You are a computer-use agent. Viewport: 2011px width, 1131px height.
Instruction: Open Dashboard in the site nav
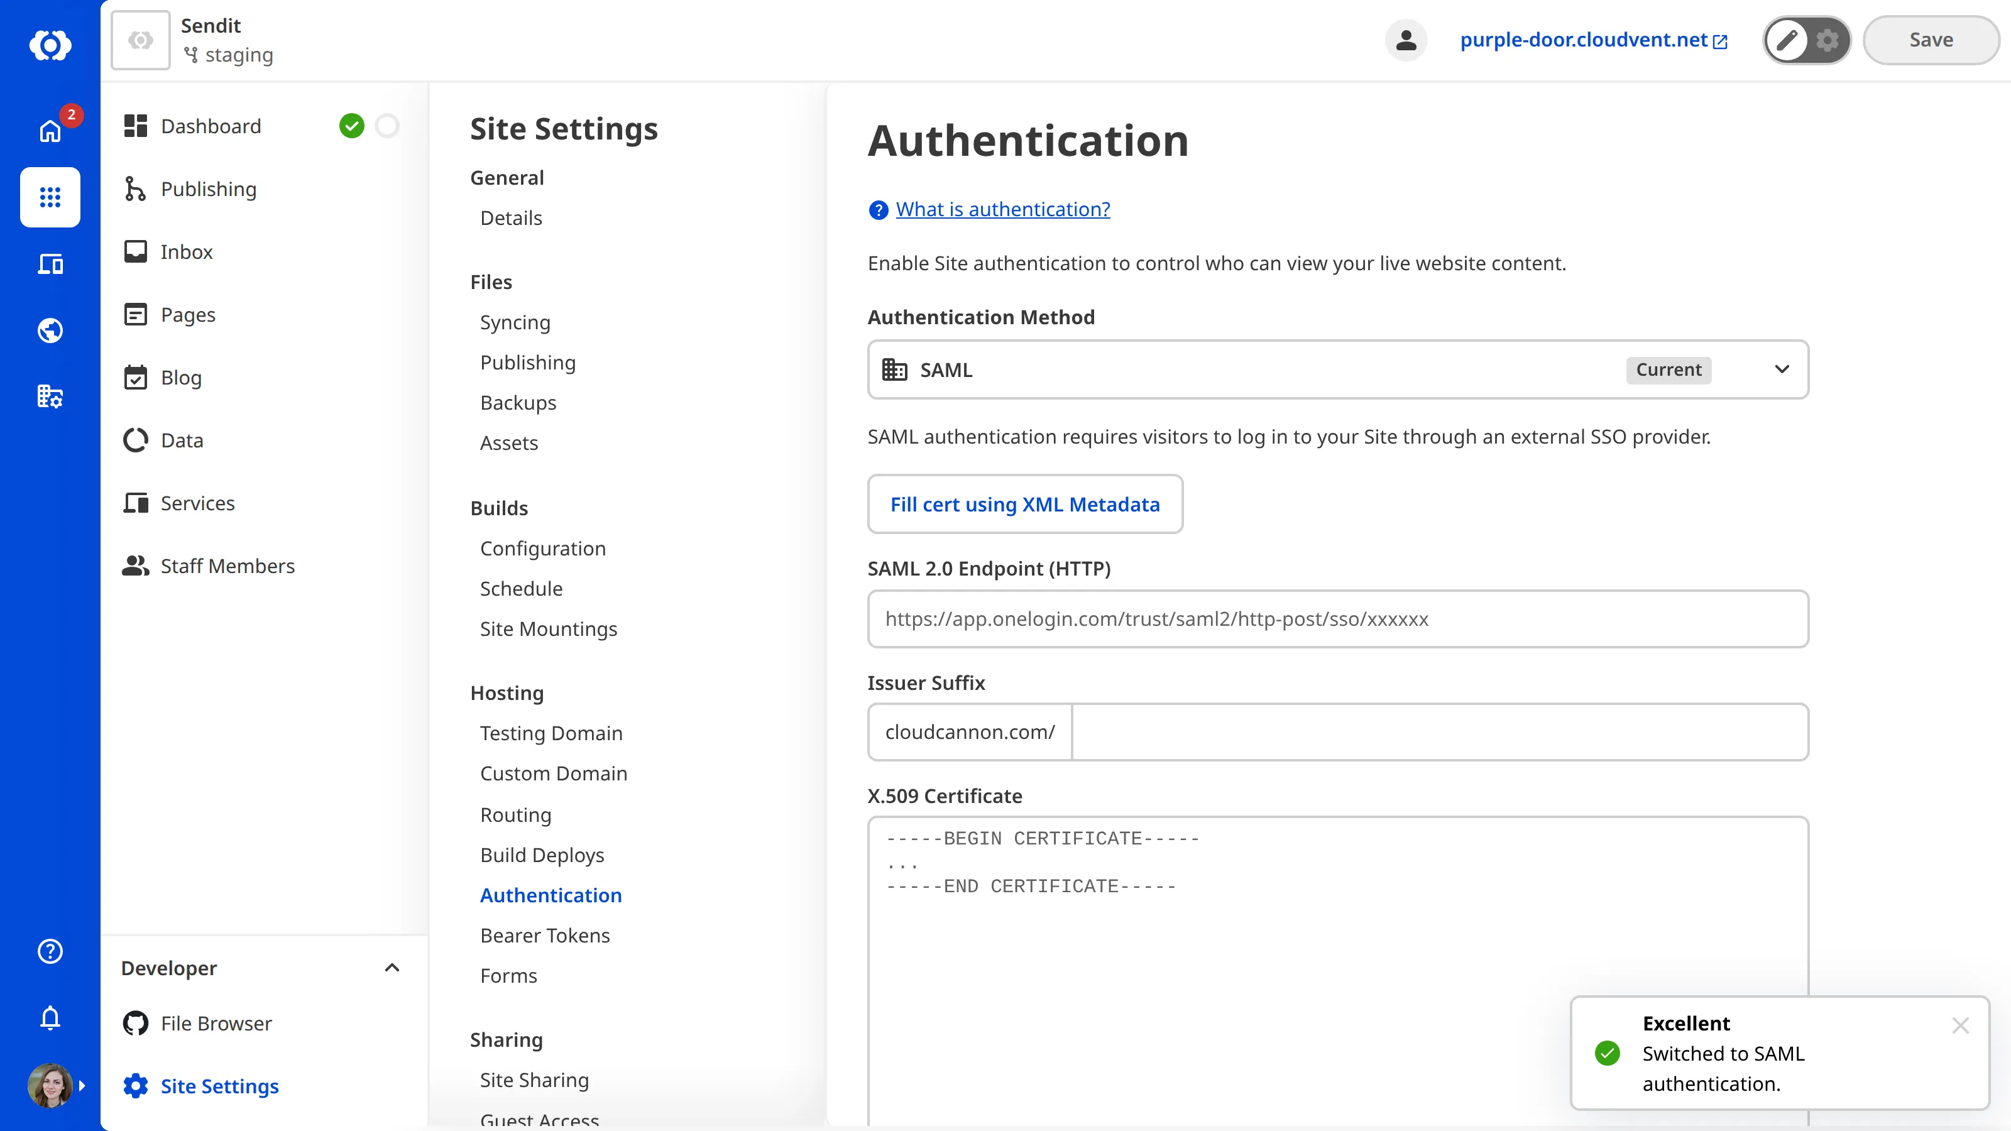tap(211, 126)
